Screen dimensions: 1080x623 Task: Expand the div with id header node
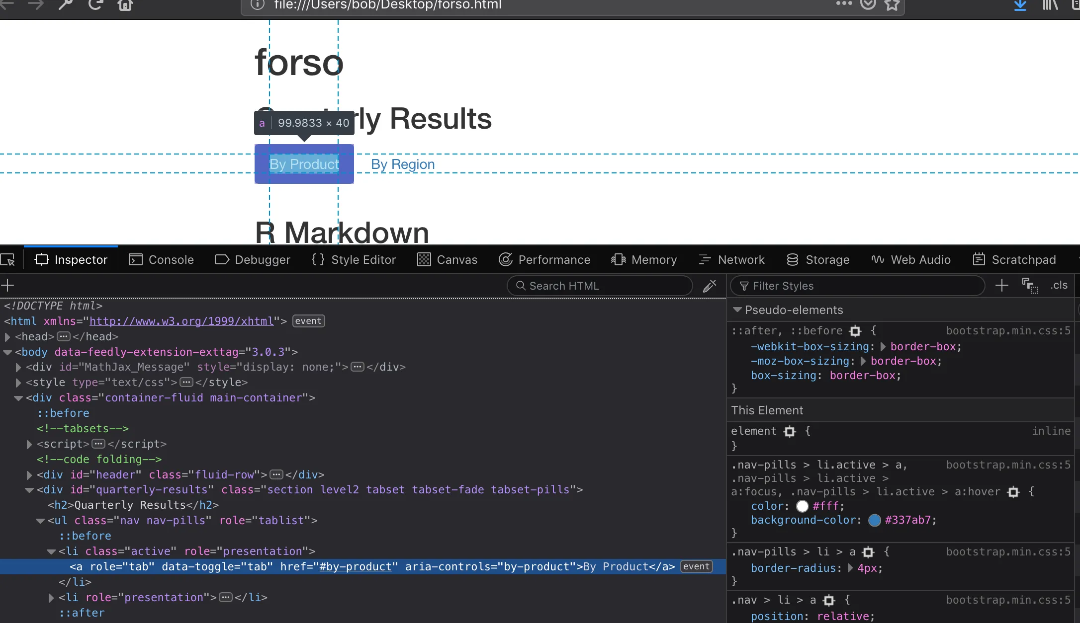tap(29, 475)
